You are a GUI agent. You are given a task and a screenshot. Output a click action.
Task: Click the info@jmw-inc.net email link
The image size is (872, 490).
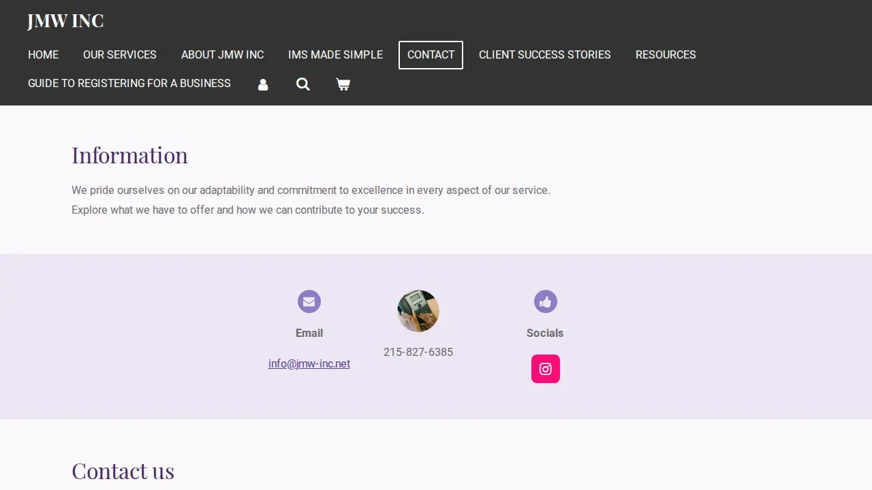click(x=309, y=363)
